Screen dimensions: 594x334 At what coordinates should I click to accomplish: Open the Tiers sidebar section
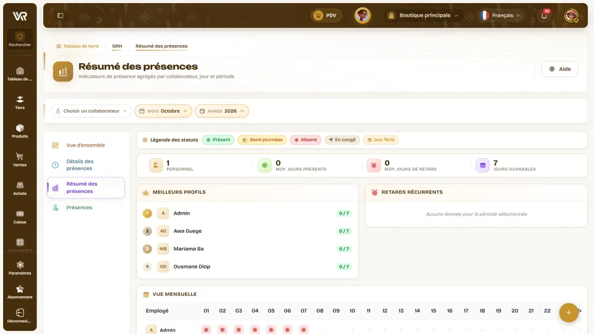pos(20,103)
